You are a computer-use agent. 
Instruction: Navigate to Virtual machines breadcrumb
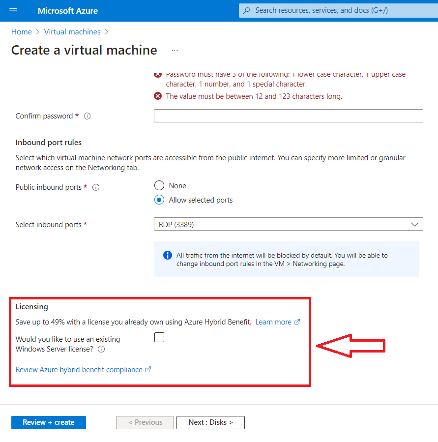[72, 32]
